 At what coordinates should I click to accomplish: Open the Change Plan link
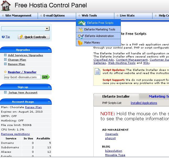(17, 60)
